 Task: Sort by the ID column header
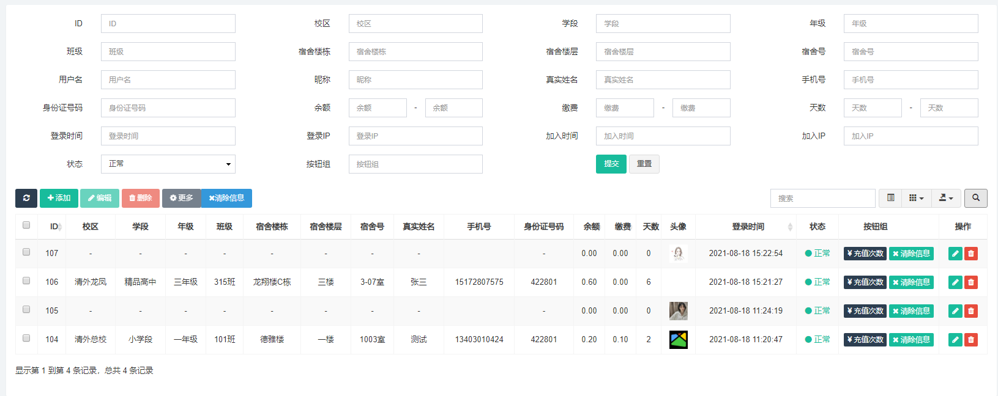[x=54, y=227]
